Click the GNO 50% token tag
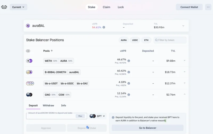This screenshot has width=213, height=134. tap(50, 95)
